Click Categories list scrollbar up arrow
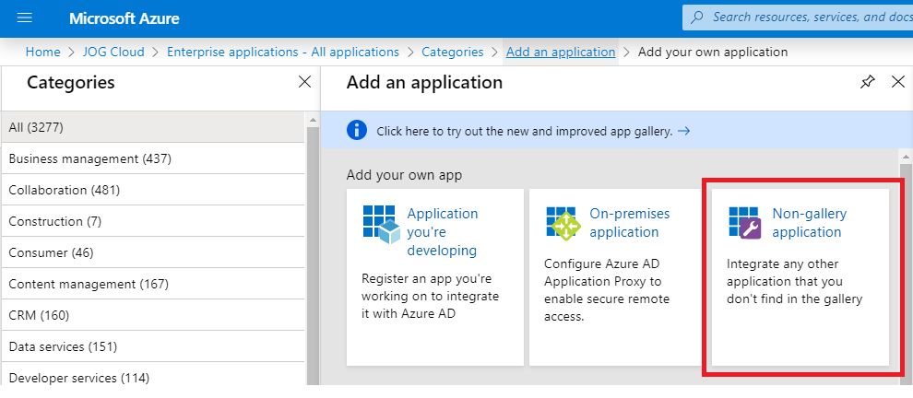 [x=313, y=120]
